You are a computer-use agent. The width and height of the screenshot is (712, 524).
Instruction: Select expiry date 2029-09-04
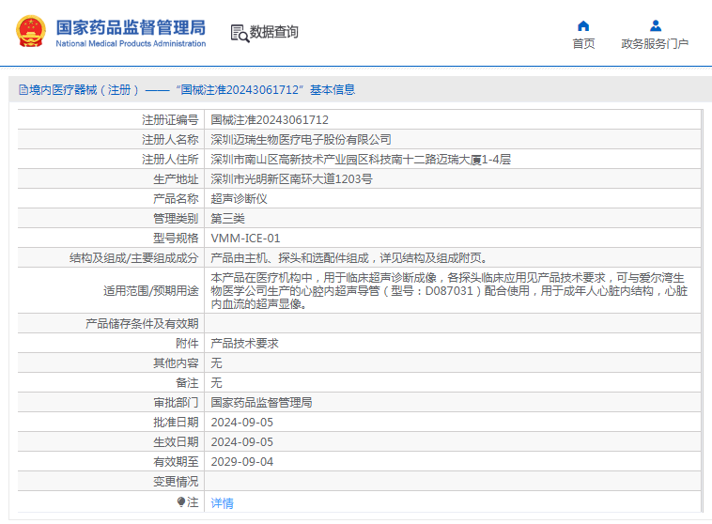point(242,462)
